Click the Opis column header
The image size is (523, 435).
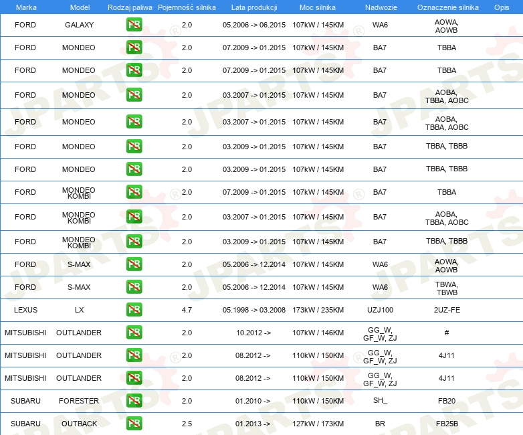click(x=502, y=7)
